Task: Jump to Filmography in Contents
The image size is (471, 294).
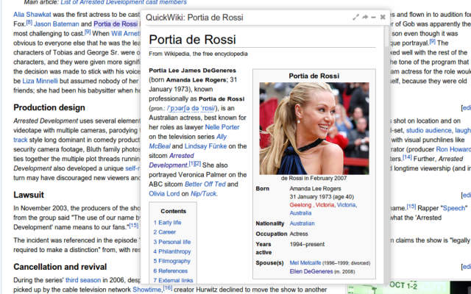Action: [171, 261]
